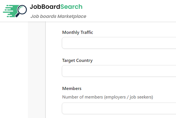The height and width of the screenshot is (118, 176).
Task: Click the bold "Members" label
Action: pos(72,88)
